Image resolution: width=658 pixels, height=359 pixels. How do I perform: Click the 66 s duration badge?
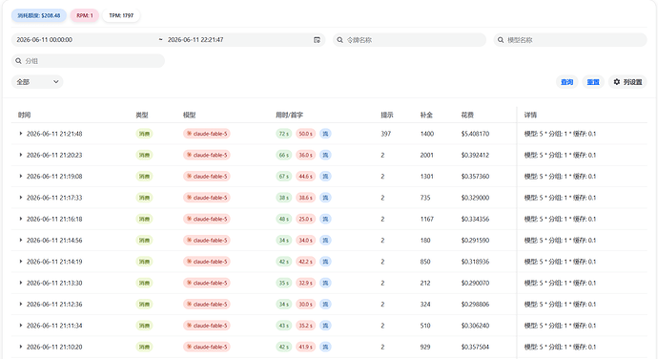click(284, 155)
